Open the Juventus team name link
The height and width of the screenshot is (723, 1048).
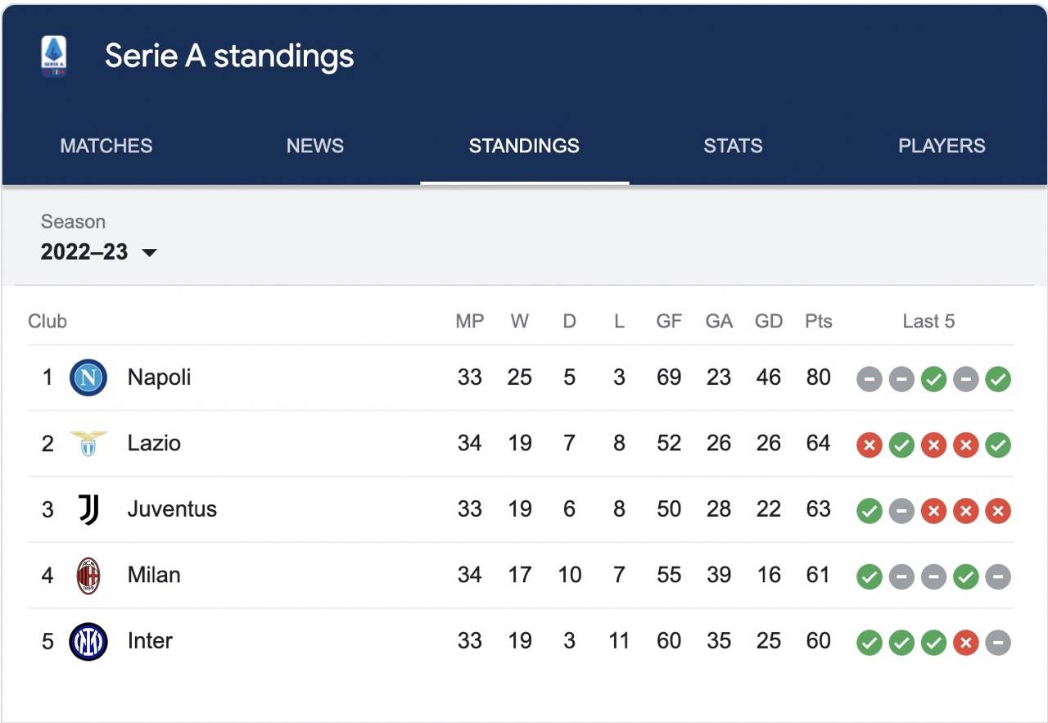172,509
